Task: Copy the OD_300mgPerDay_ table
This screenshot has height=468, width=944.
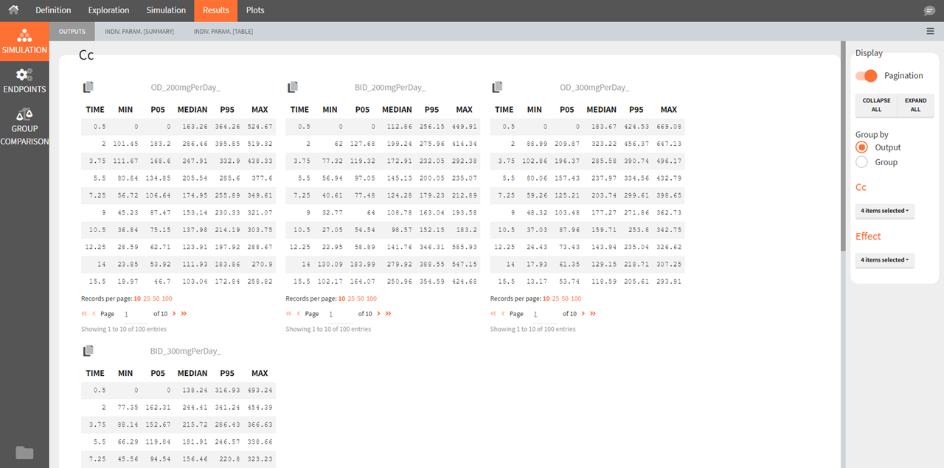Action: coord(497,87)
